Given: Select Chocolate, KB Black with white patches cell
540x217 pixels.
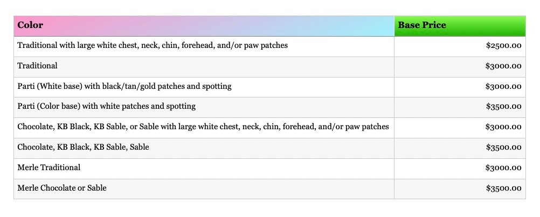Looking at the screenshot, I should click(203, 127).
